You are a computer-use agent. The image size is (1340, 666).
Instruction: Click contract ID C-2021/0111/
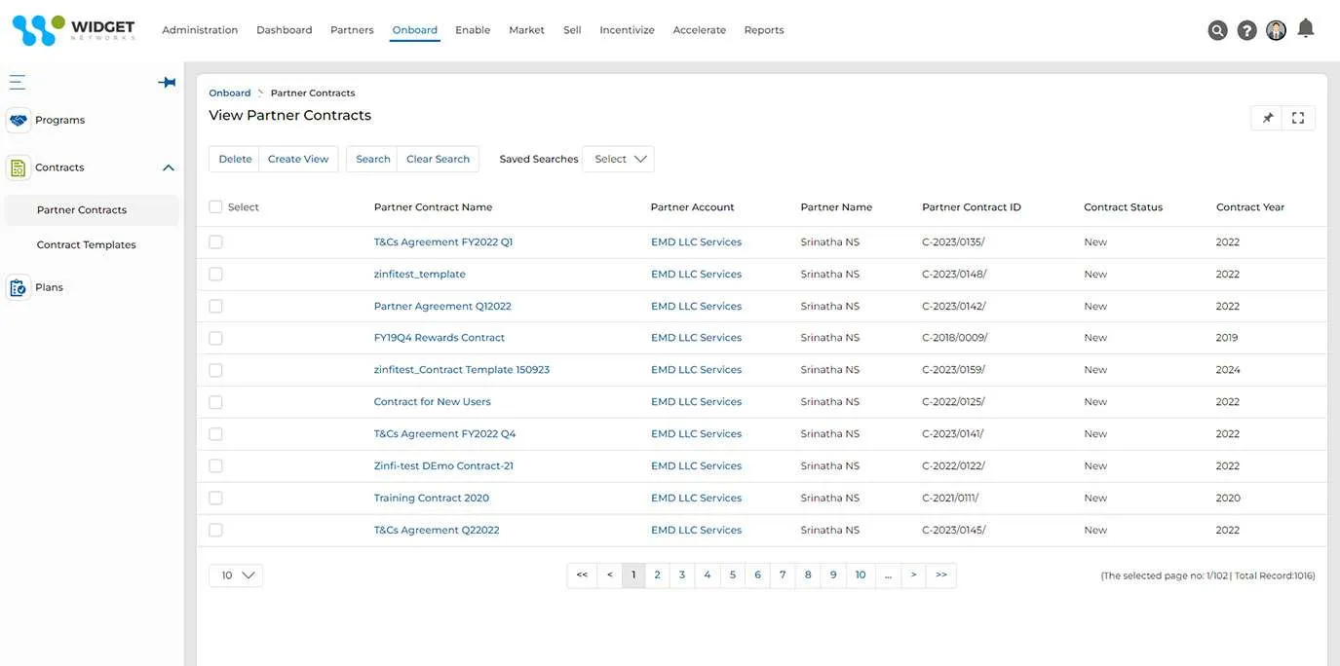[x=950, y=498]
